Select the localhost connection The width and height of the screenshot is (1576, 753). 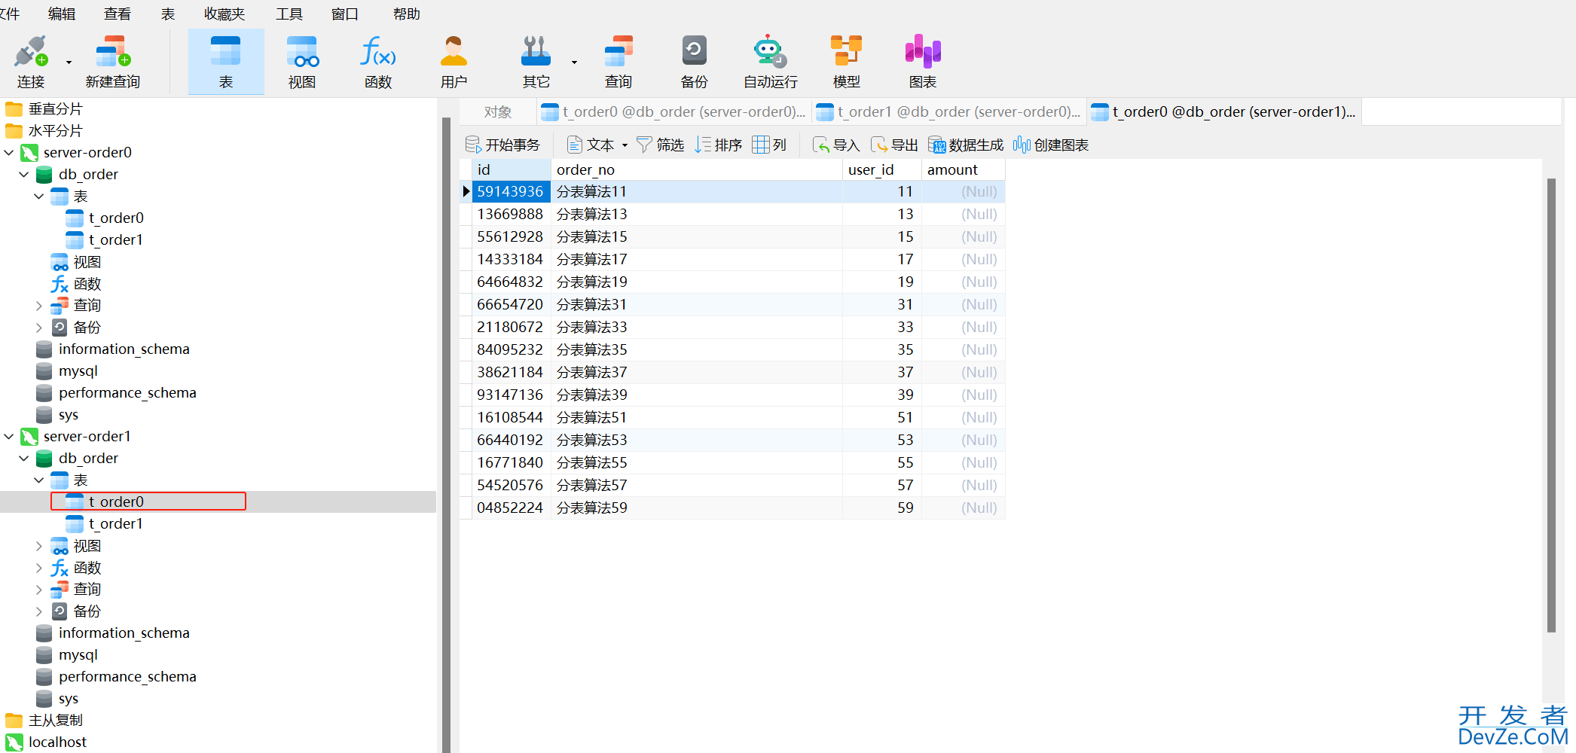pos(46,742)
